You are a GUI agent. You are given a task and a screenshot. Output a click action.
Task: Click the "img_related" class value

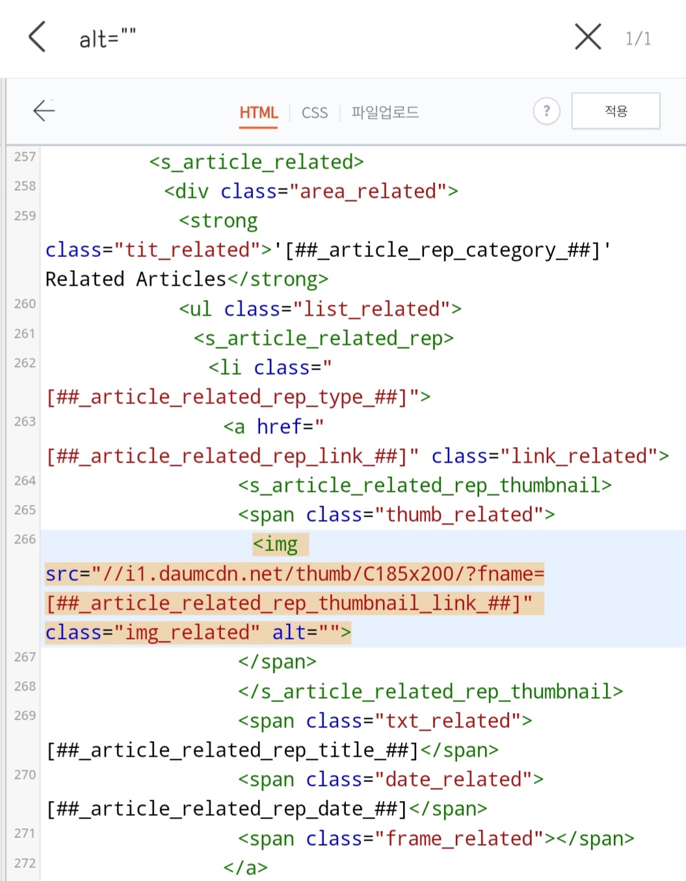pos(187,632)
